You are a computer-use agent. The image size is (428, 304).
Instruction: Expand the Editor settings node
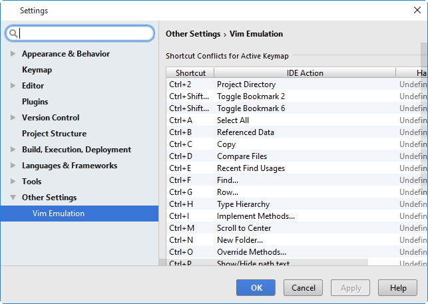(x=13, y=86)
